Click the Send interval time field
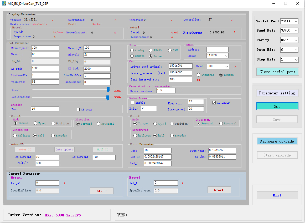305x223 pixels. click(x=181, y=79)
